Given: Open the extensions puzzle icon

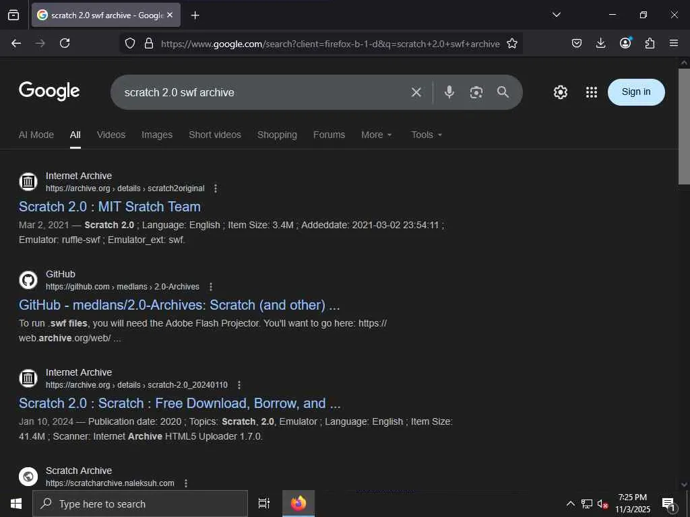Looking at the screenshot, I should click(x=650, y=43).
